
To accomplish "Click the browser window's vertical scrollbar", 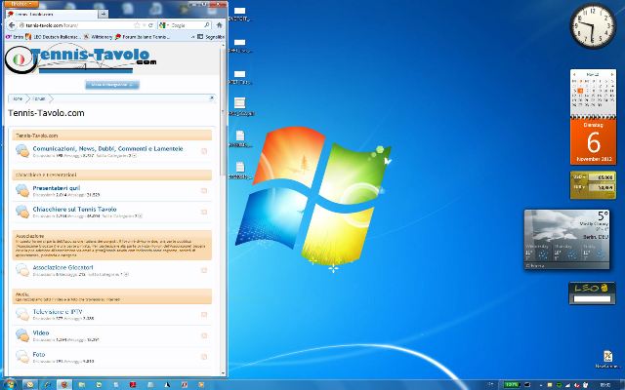I will 223,210.
